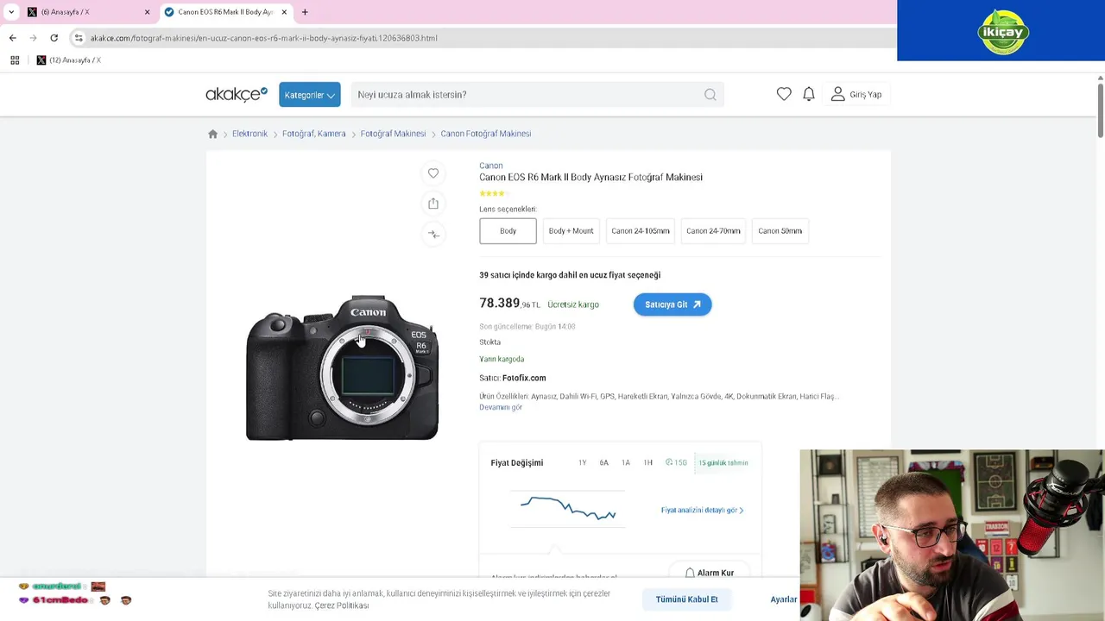Select 15G price history range
The width and height of the screenshot is (1105, 621).
pyautogui.click(x=676, y=463)
